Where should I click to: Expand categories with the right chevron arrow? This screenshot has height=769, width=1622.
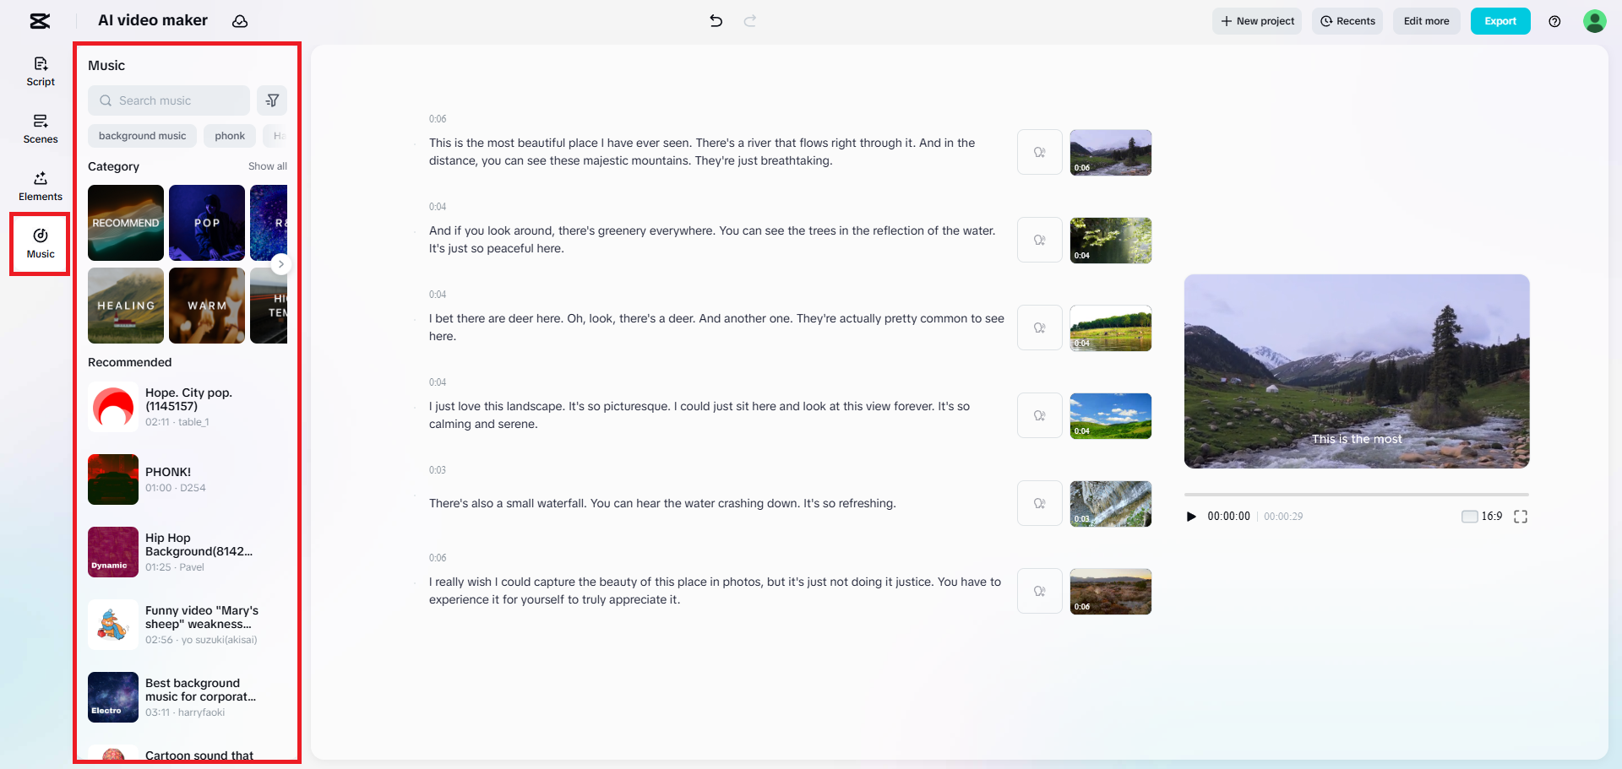pos(281,264)
